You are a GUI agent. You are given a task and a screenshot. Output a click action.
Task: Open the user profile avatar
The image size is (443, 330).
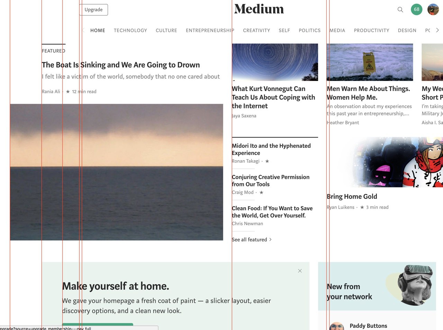click(x=433, y=9)
